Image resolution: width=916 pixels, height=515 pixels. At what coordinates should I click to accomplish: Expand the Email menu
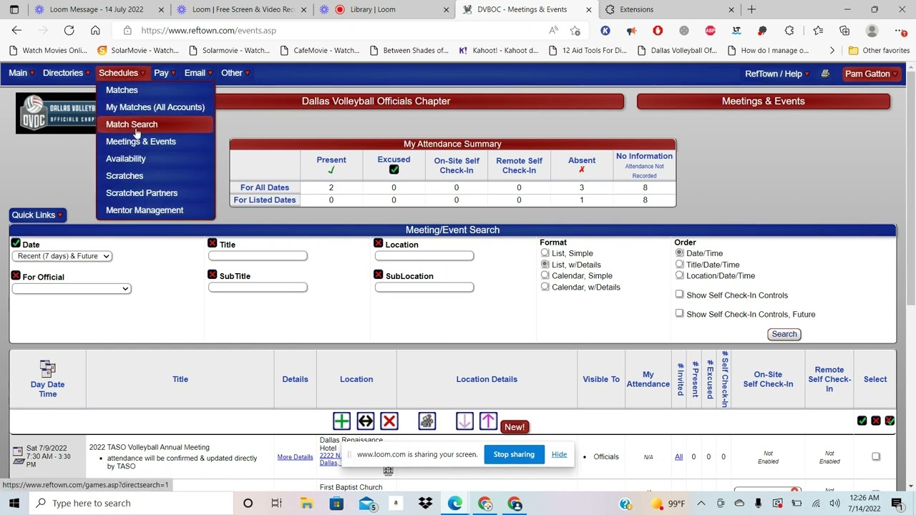198,73
